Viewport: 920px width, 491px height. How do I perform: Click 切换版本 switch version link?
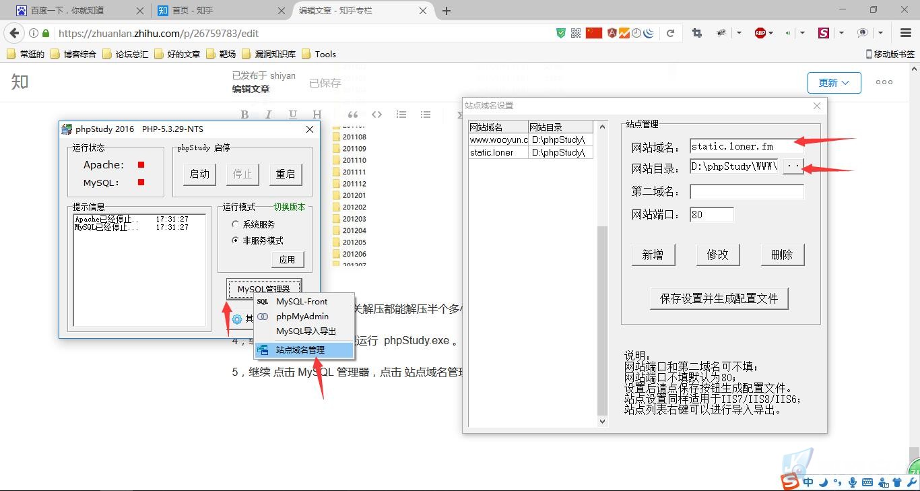coord(289,207)
